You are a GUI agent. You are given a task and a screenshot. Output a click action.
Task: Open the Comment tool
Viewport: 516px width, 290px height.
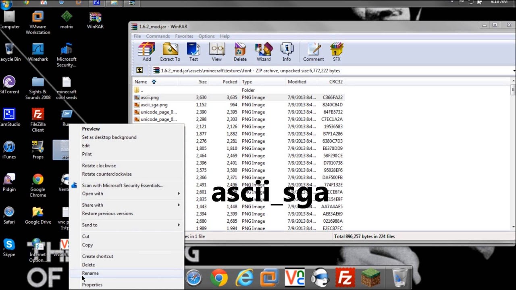click(x=314, y=52)
